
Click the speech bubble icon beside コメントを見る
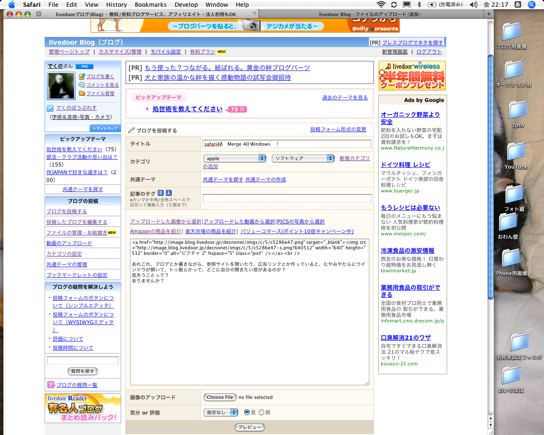pos(82,85)
